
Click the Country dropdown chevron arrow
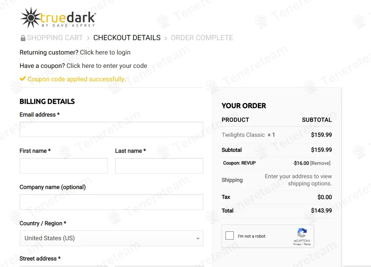(x=198, y=239)
